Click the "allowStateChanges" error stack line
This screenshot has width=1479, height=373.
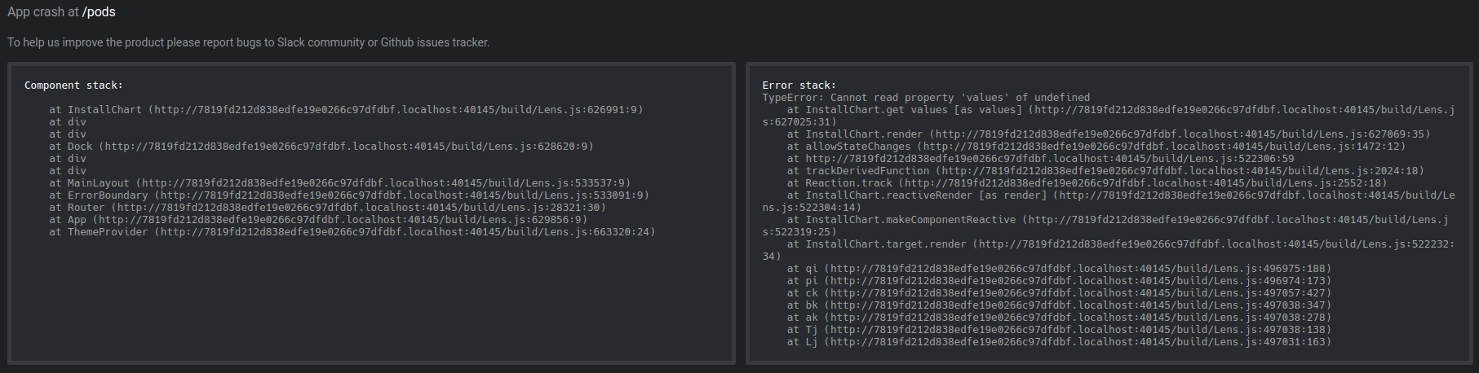coord(1096,147)
